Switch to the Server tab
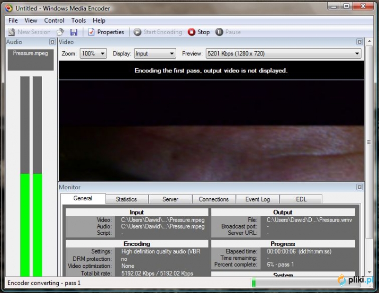This screenshot has height=293, width=379. 171,199
